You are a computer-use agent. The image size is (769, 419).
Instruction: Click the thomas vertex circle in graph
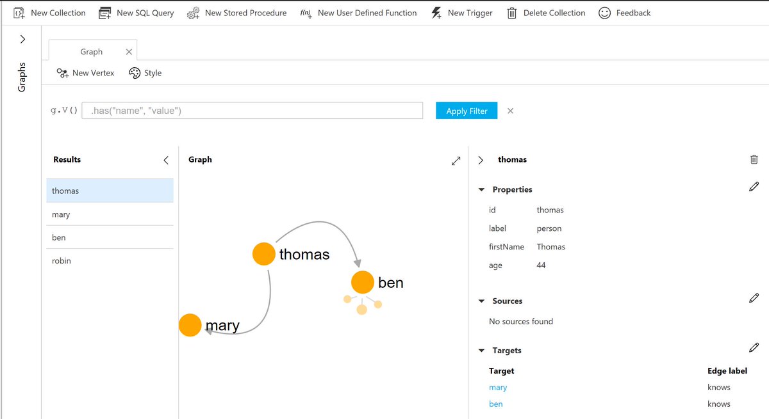pos(264,254)
